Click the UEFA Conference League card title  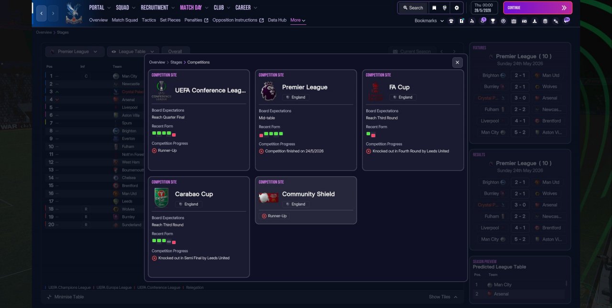click(210, 90)
